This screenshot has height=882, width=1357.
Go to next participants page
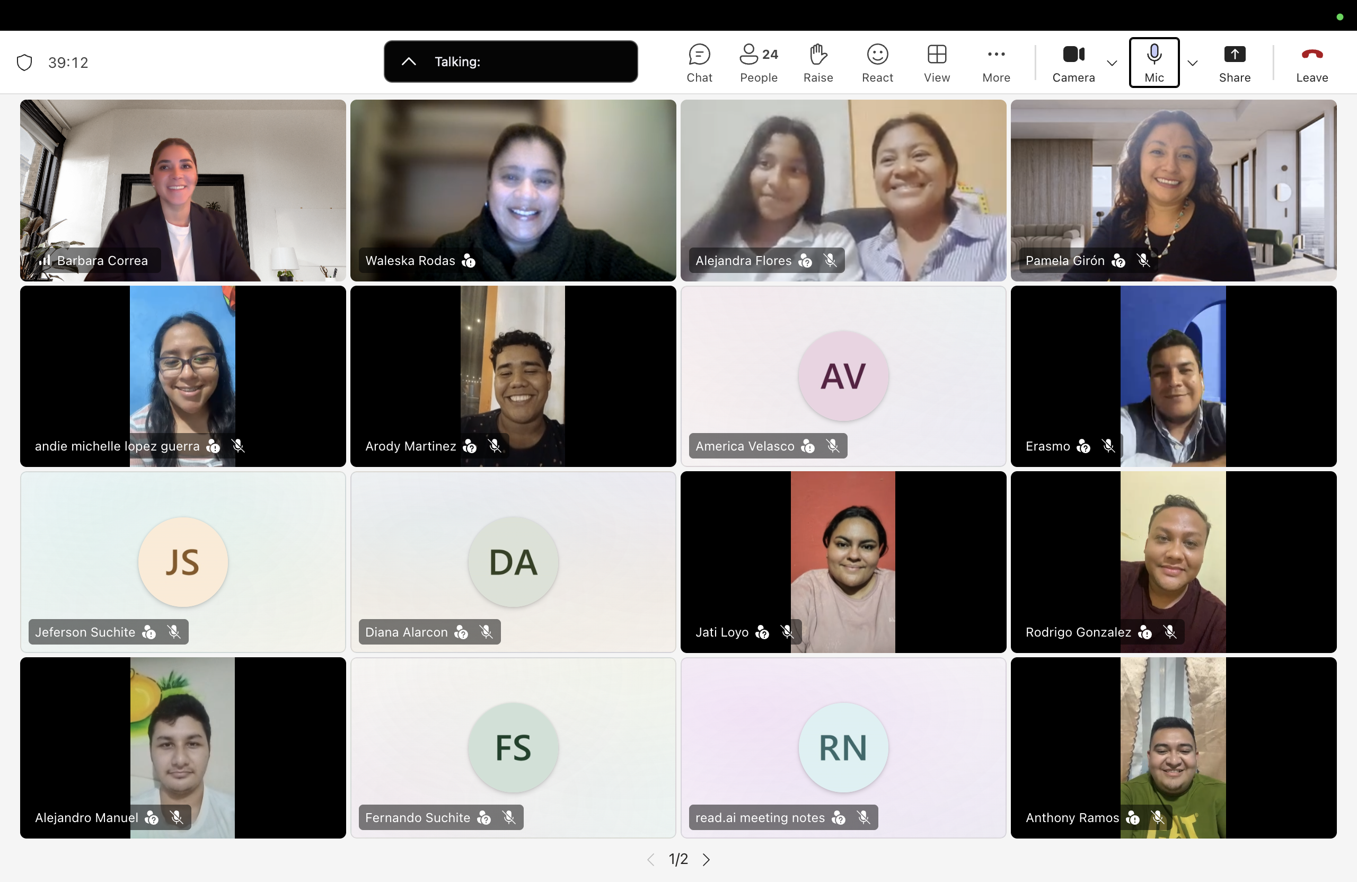(707, 859)
